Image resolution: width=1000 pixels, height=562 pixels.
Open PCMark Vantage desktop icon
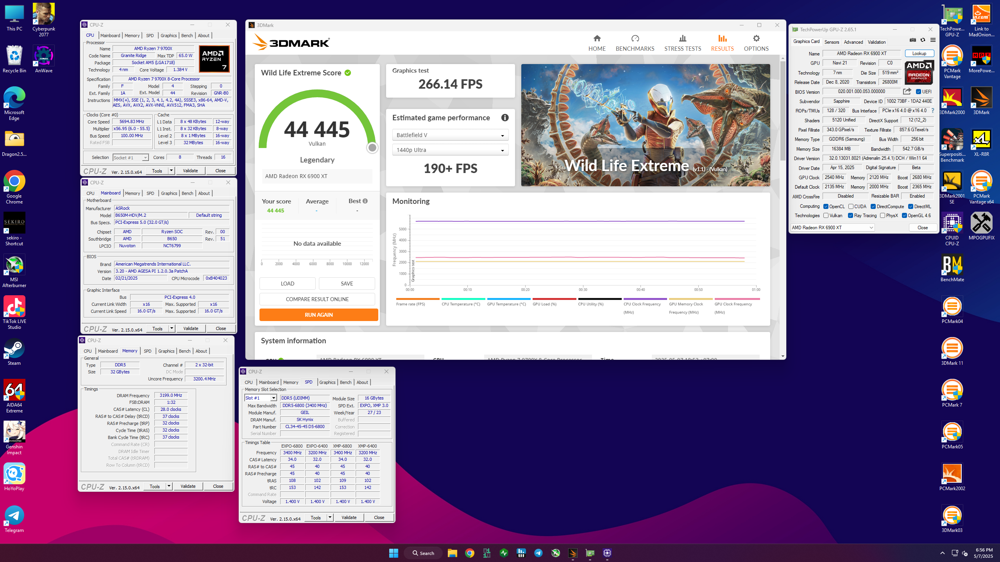(x=952, y=62)
